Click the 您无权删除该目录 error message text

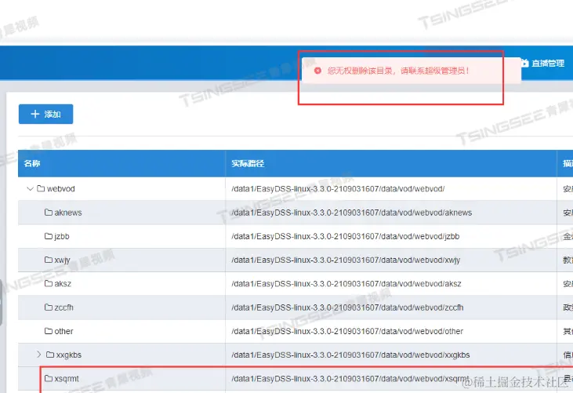[398, 71]
